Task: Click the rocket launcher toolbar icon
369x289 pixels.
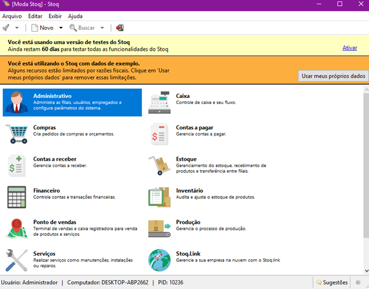Action: point(6,28)
